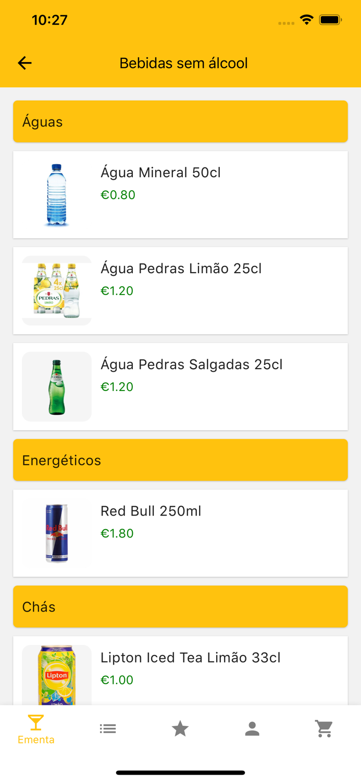Viewport: 361px width, 782px height.
Task: Tap the home indicator bar at bottom
Action: tap(180, 773)
